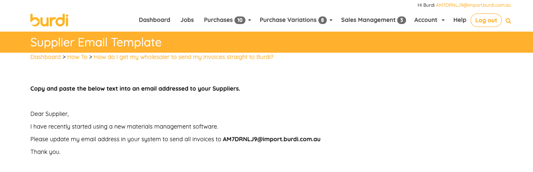Viewport: 533px width, 172px height.
Task: Click the Purchases count badge showing 10
Action: (240, 20)
